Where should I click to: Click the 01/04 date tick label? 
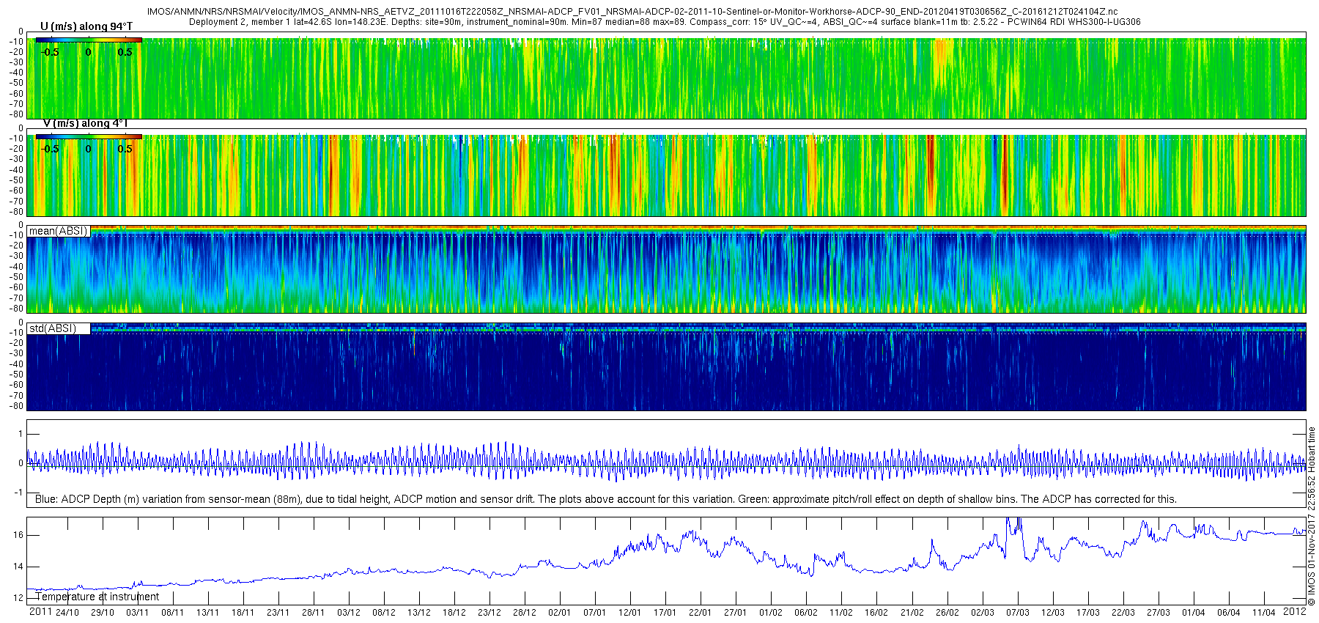tap(1194, 613)
